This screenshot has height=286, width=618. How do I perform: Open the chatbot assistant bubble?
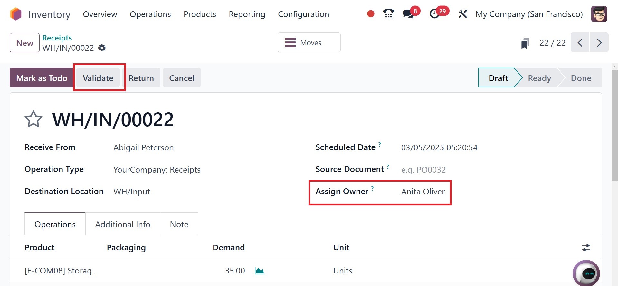pyautogui.click(x=586, y=273)
